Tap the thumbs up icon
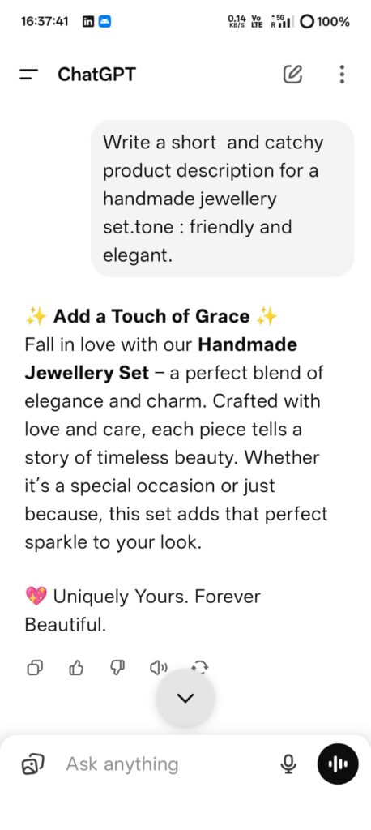This screenshot has height=830, width=371. (76, 669)
